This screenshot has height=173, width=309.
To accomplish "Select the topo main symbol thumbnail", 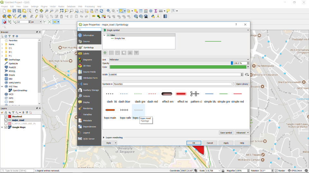I will click(x=110, y=110).
